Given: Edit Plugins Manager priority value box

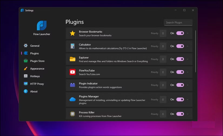Looking at the screenshot, I should (x=163, y=99).
